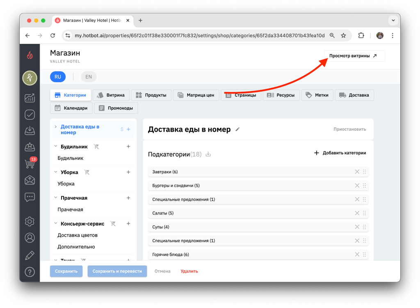The image size is (420, 308).
Task: Click the dollar icon on Доставка еды row
Action: (122, 129)
